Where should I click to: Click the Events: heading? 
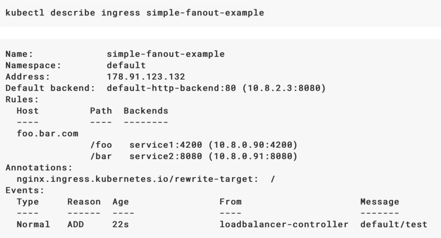pos(25,190)
